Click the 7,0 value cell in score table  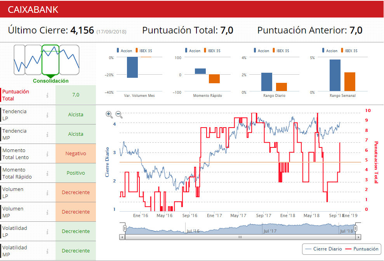pyautogui.click(x=76, y=95)
